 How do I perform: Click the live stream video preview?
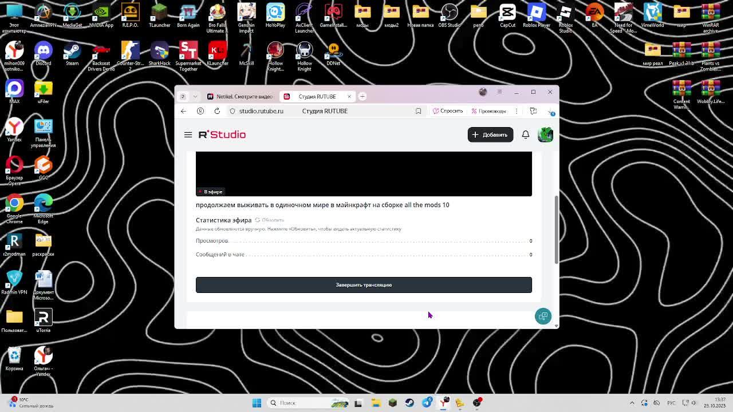point(364,174)
